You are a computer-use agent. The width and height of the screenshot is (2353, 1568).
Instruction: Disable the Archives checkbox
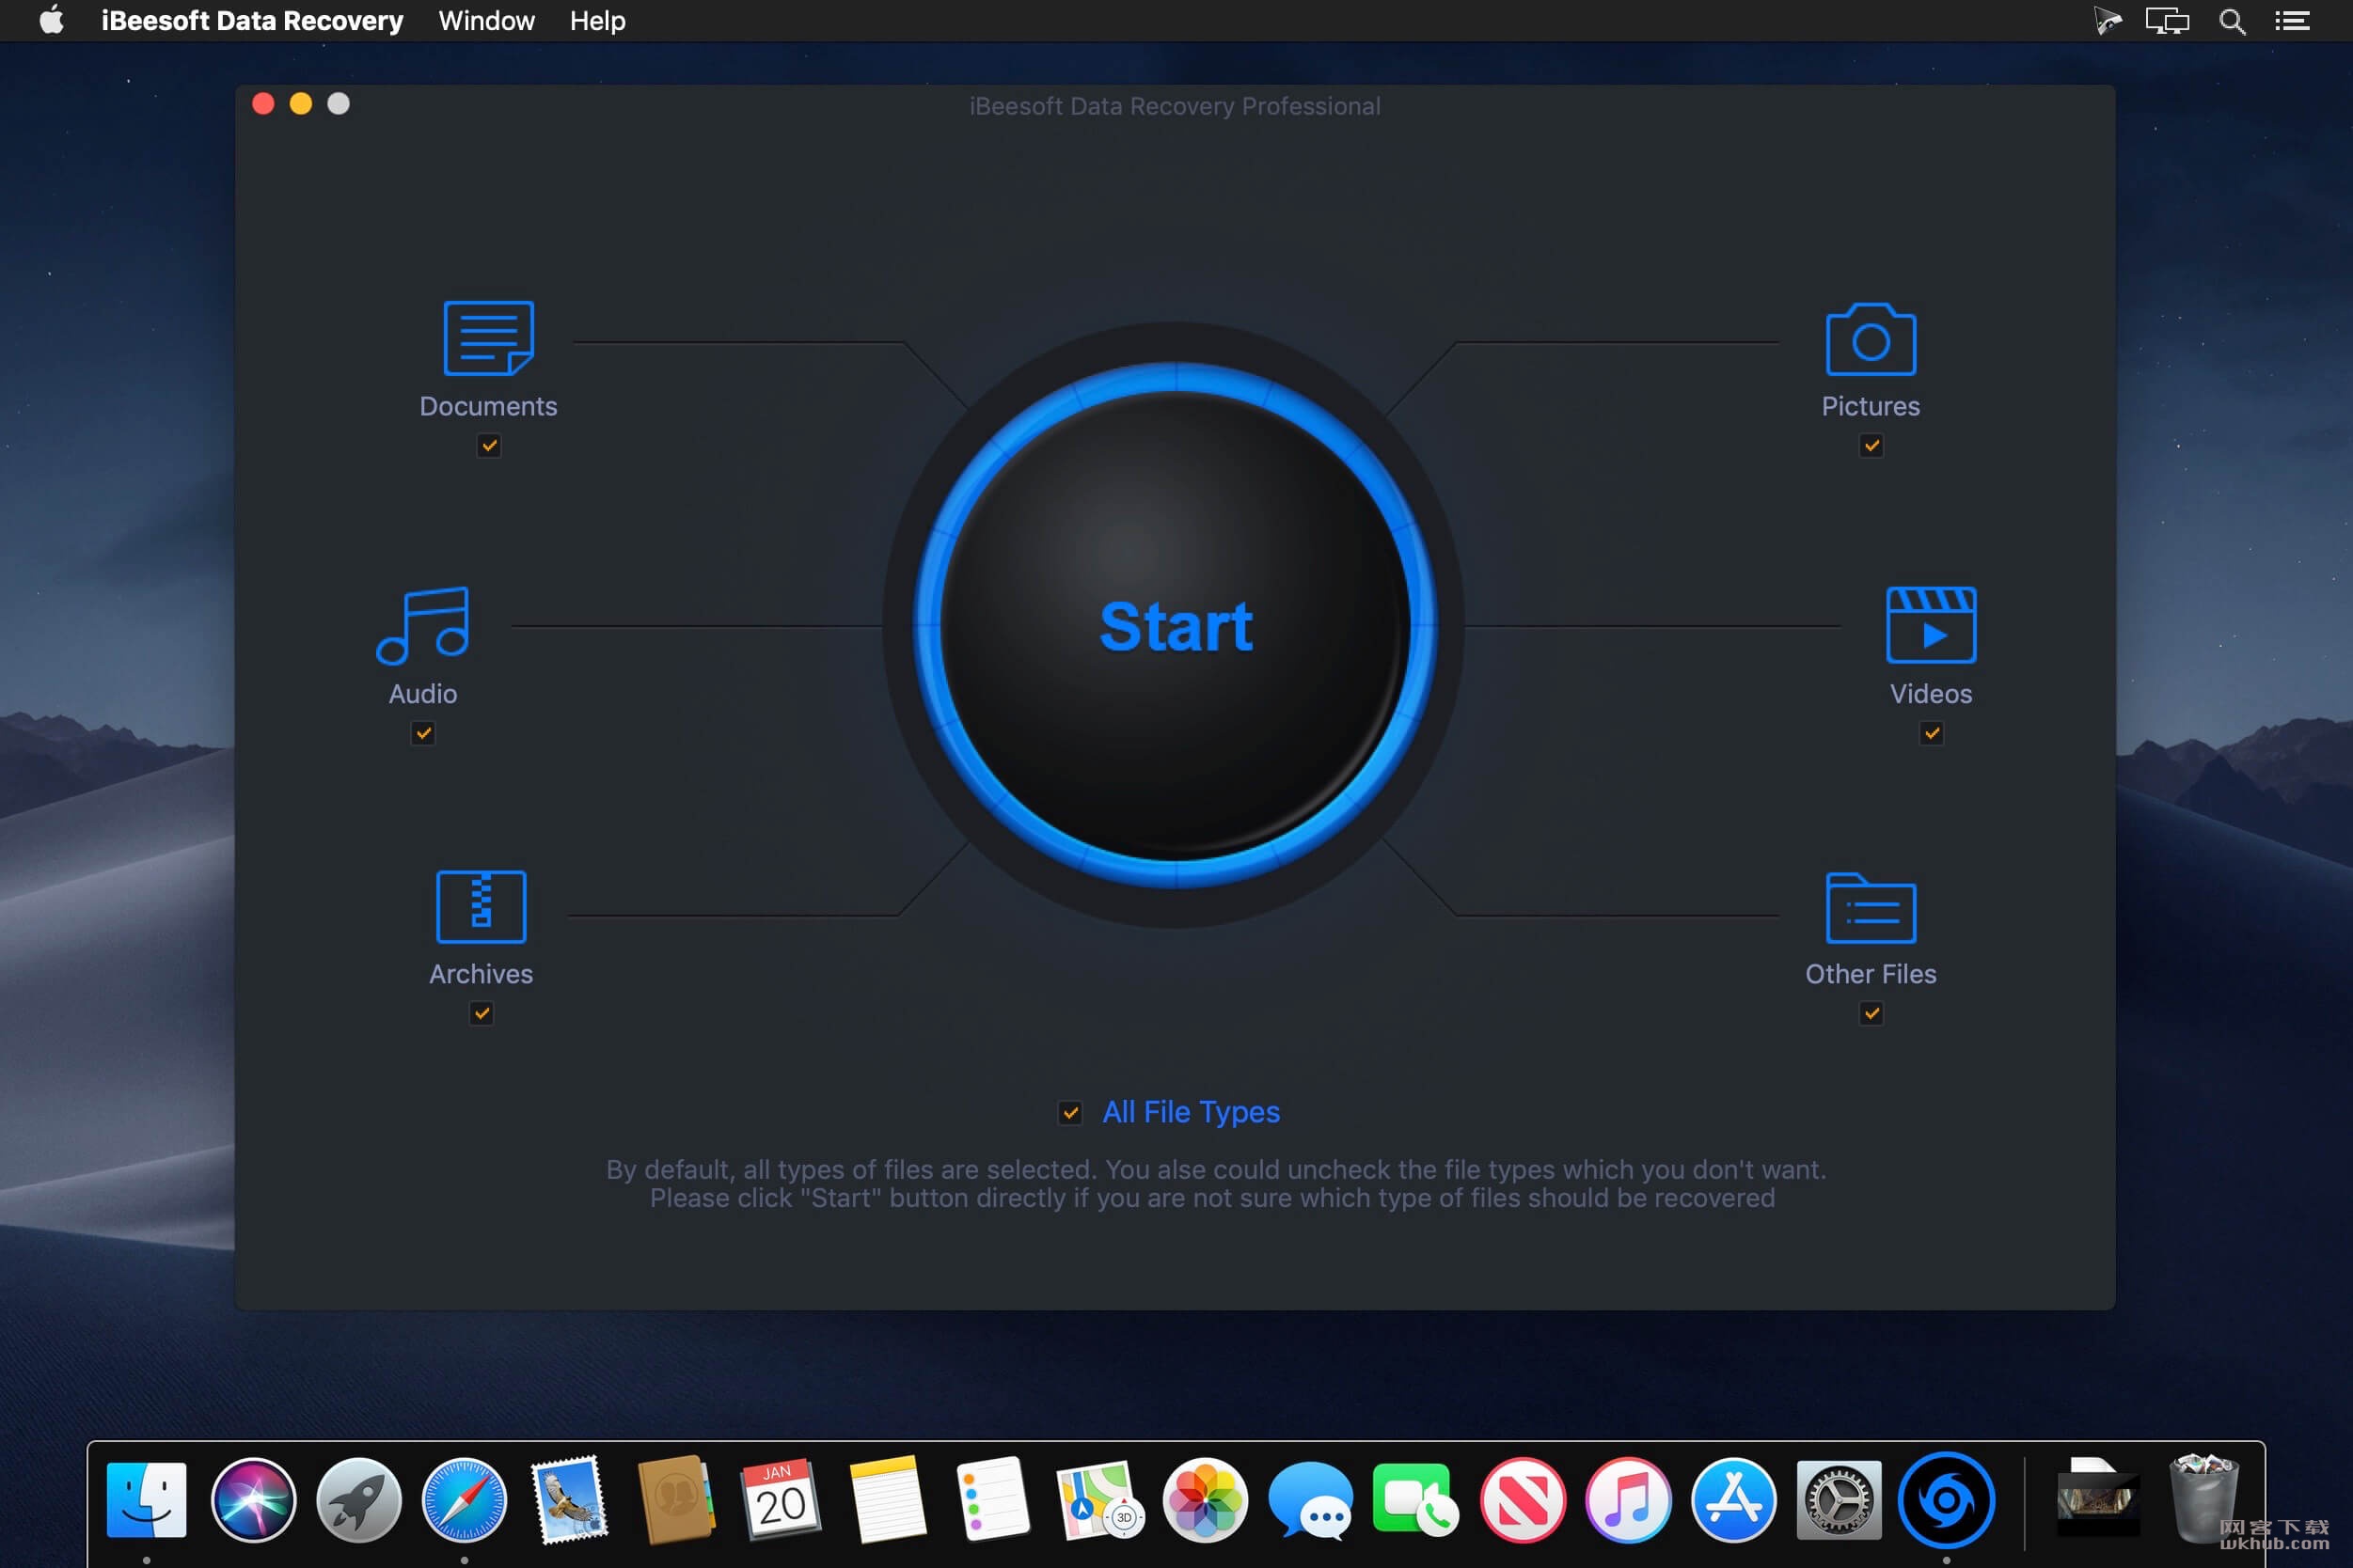tap(482, 1014)
